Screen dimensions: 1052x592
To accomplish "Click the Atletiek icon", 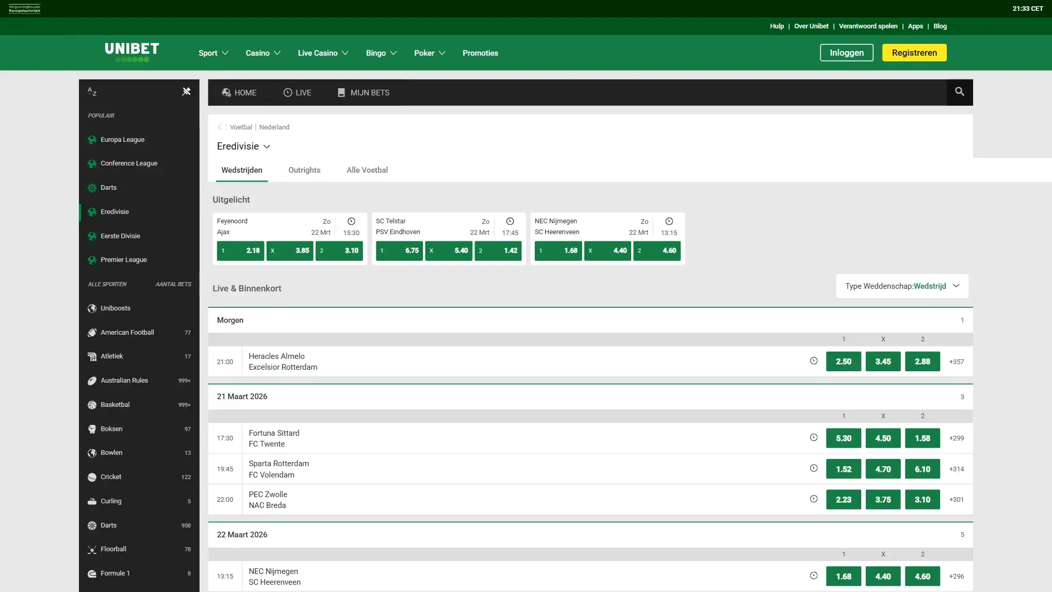I will [x=92, y=356].
